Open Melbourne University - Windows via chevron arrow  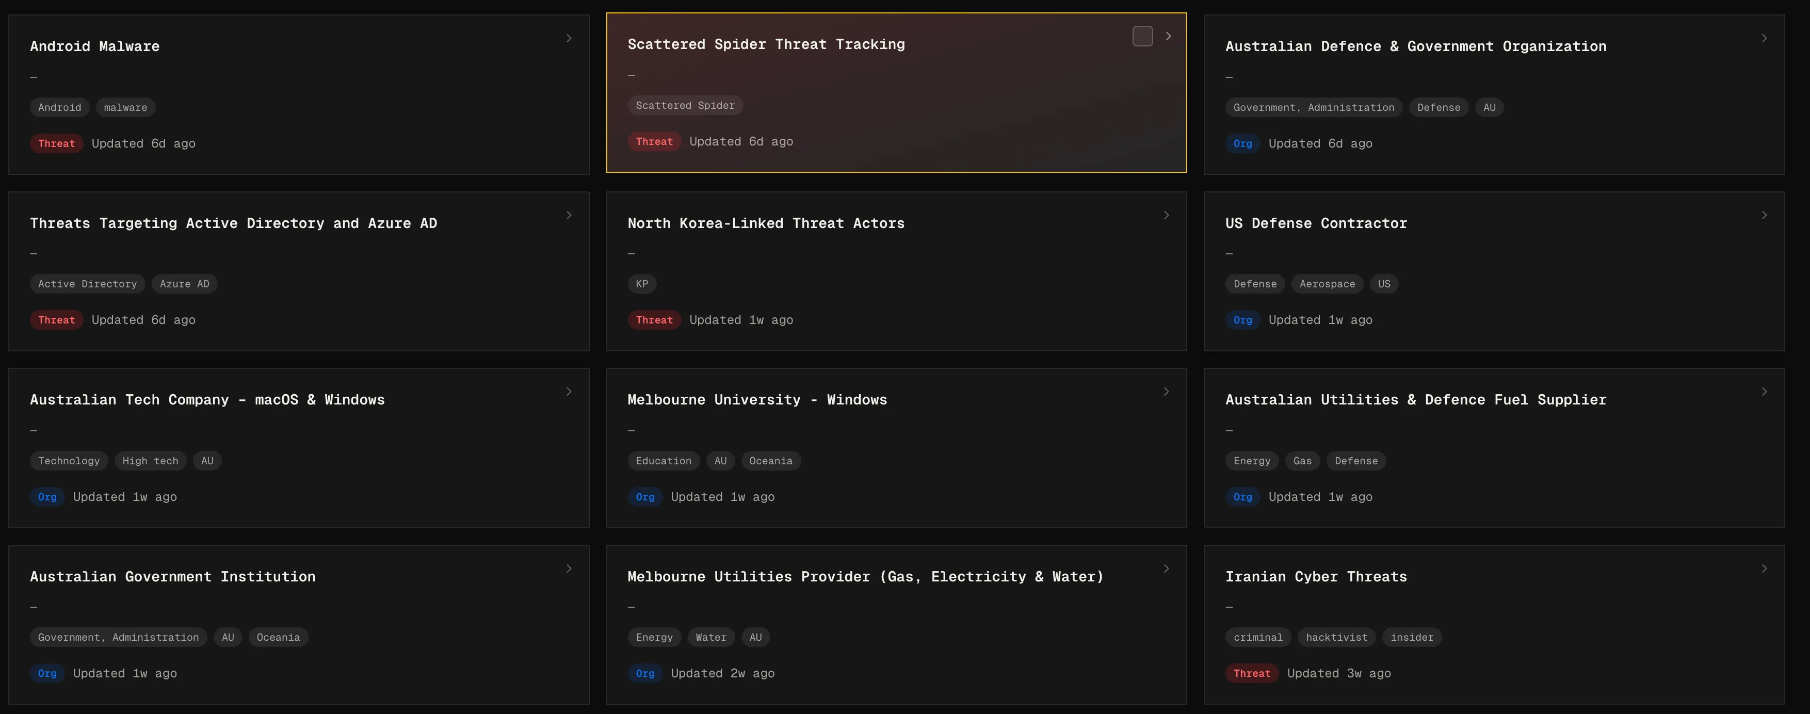click(1167, 392)
